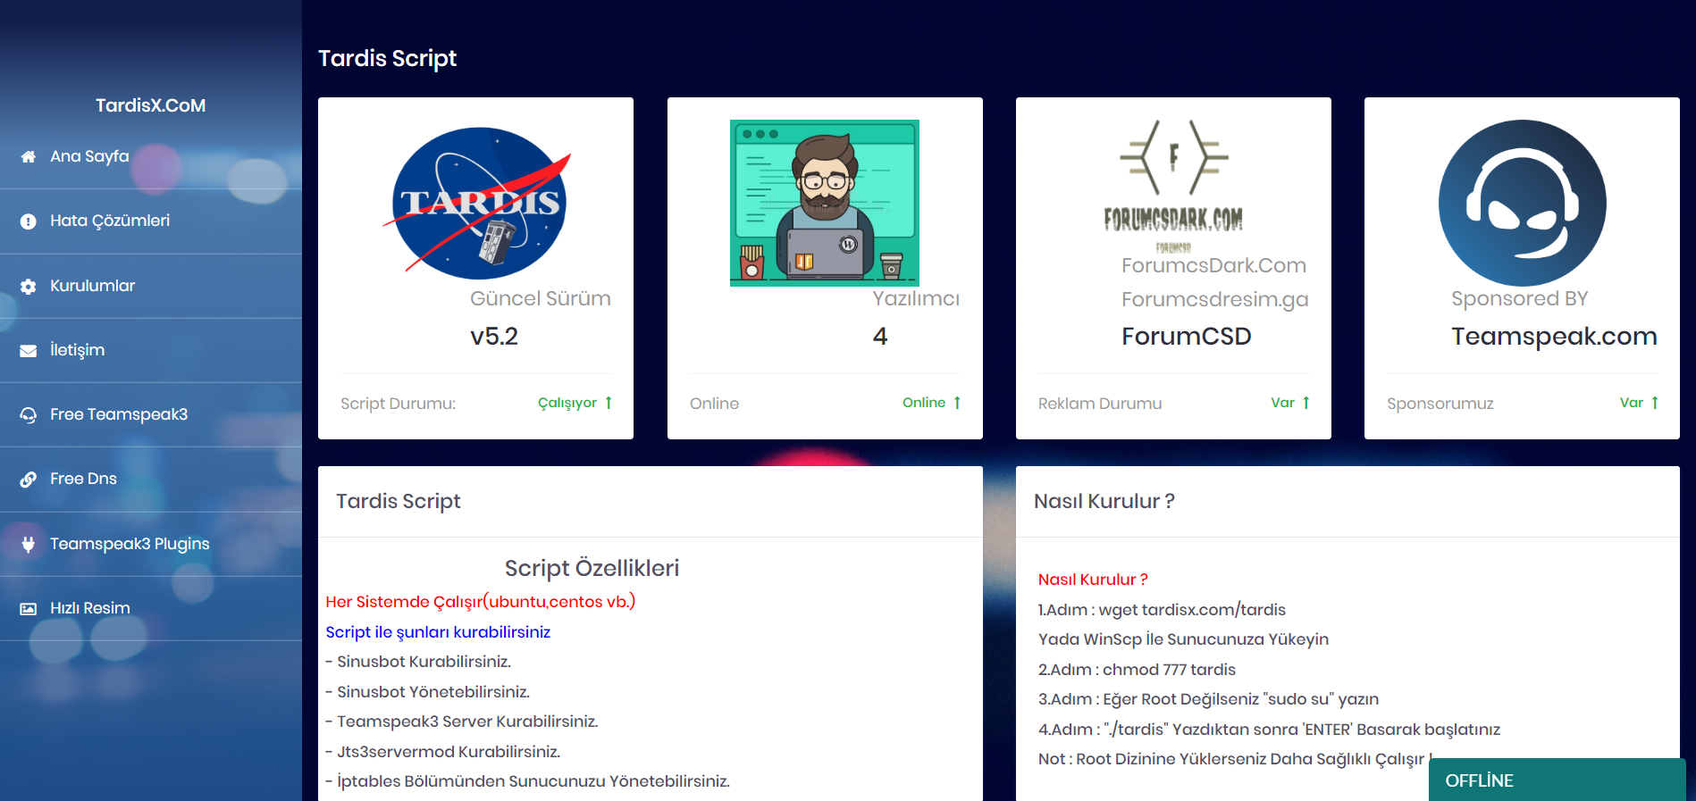Click the chain link icon beside Free Dns
1696x801 pixels.
[x=29, y=480]
